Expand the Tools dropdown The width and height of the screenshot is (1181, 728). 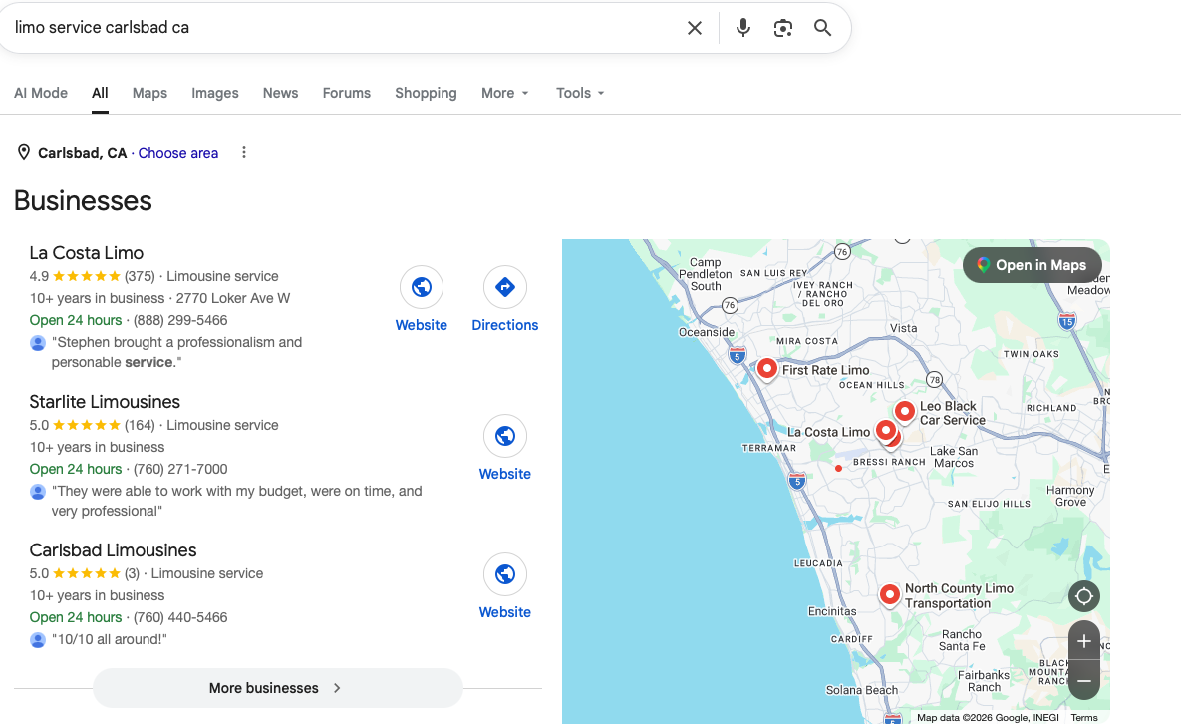pyautogui.click(x=580, y=93)
